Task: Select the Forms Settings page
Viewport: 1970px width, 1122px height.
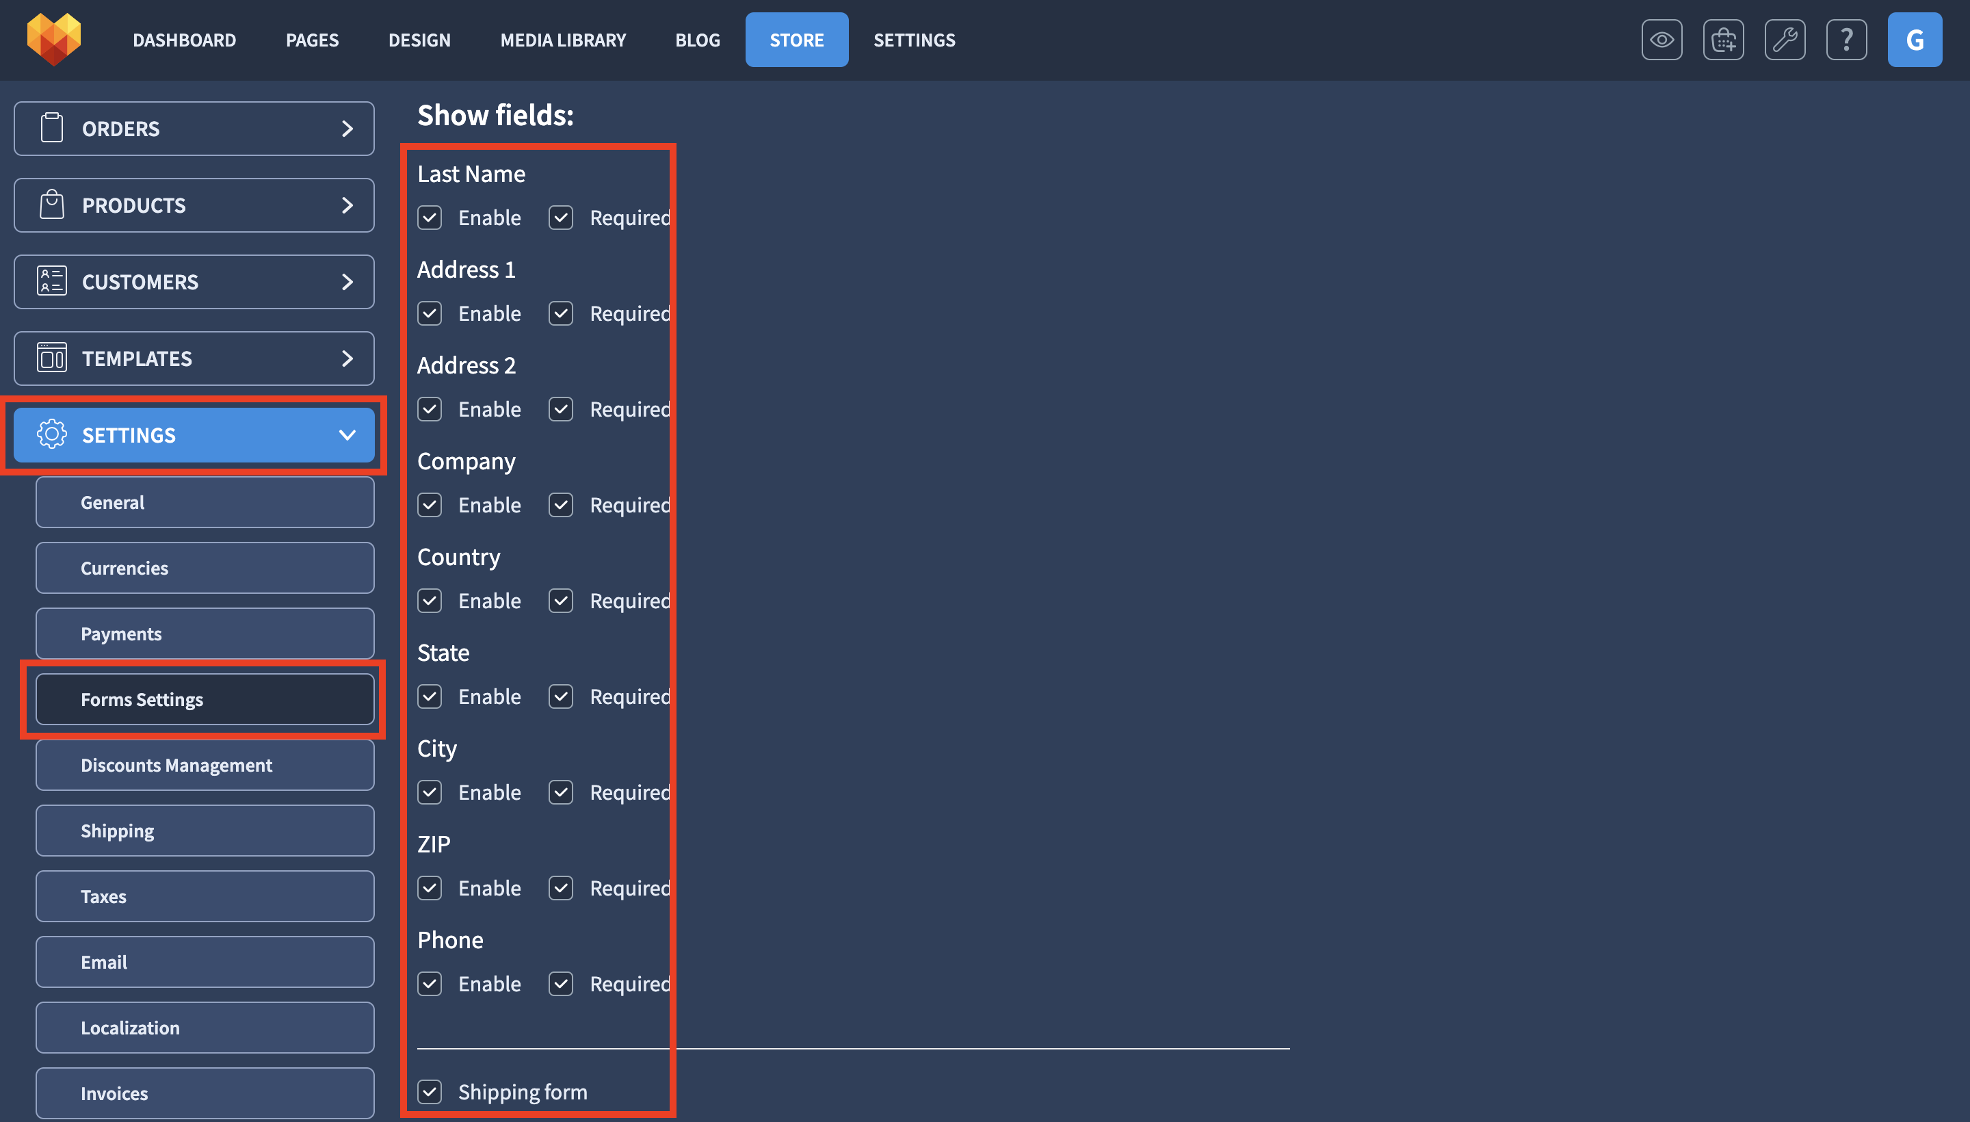Action: tap(205, 700)
